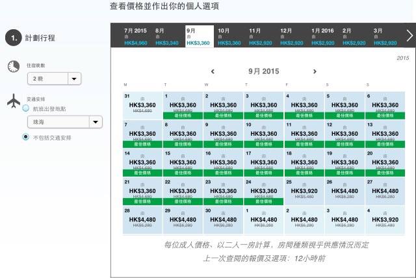Select the 3月 month tab
The height and width of the screenshot is (278, 416).
click(x=385, y=36)
